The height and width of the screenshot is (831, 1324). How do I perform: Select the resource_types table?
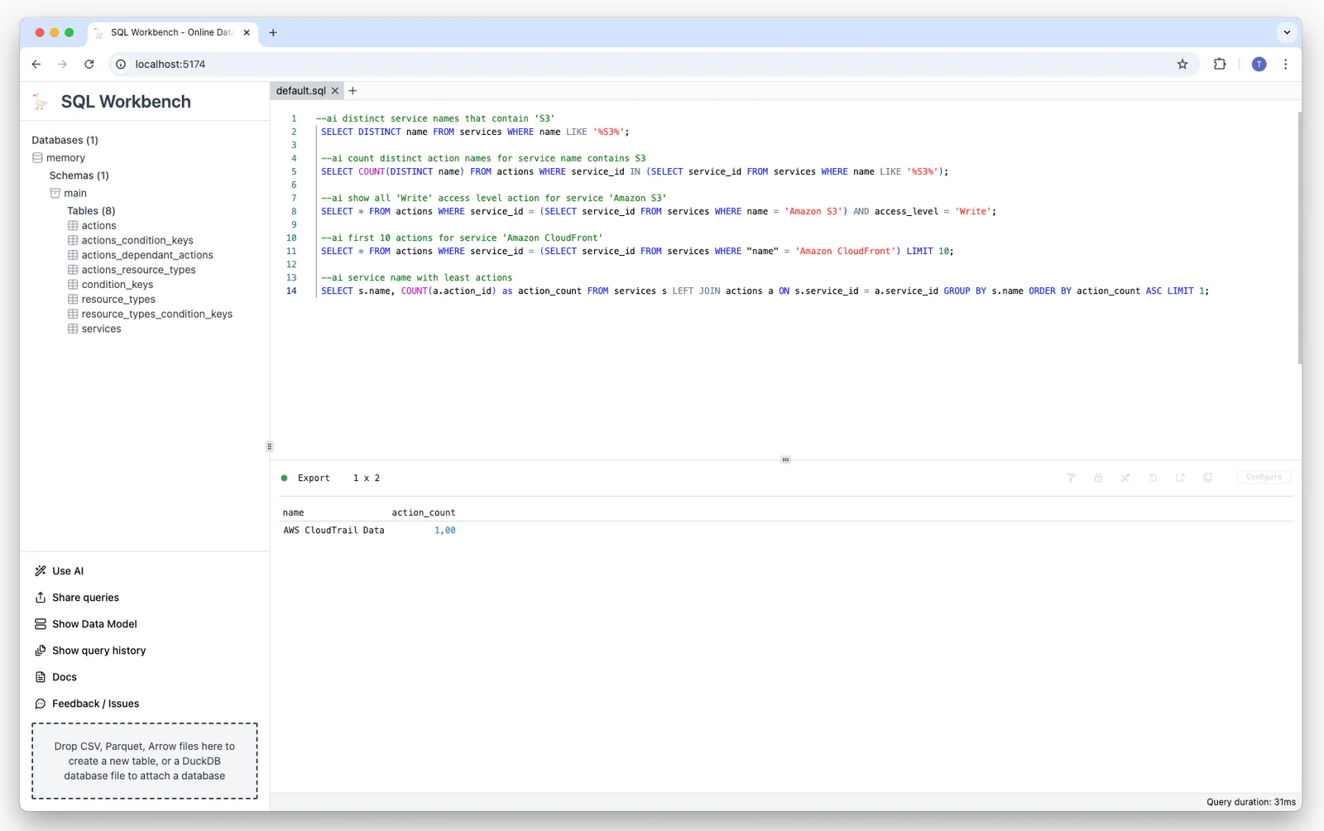click(x=118, y=300)
